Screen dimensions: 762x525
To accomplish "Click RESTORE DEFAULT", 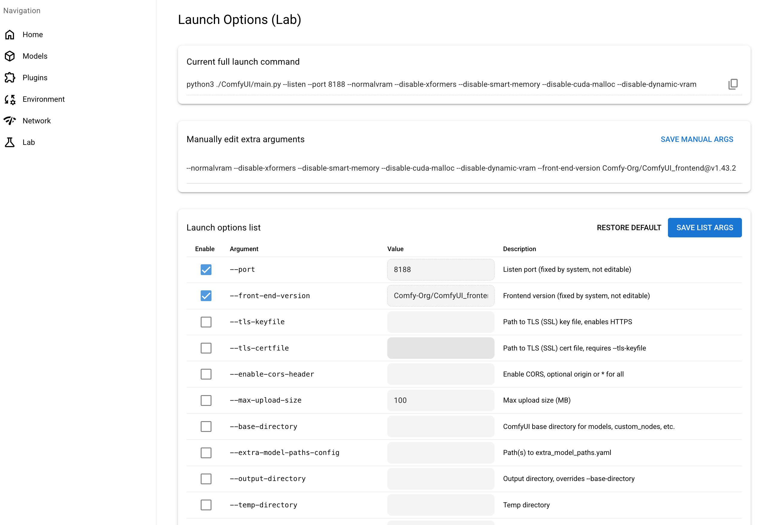I will click(x=629, y=228).
